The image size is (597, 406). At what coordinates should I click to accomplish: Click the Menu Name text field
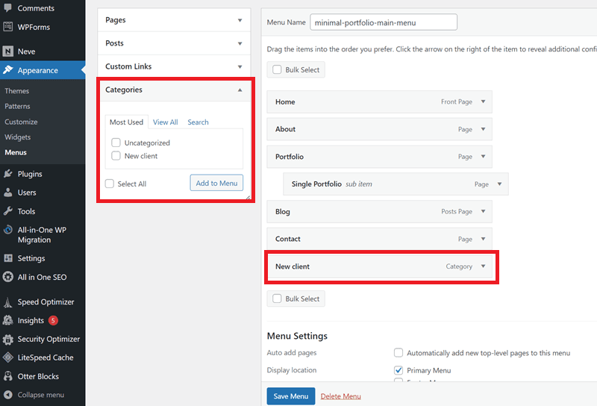pos(384,22)
